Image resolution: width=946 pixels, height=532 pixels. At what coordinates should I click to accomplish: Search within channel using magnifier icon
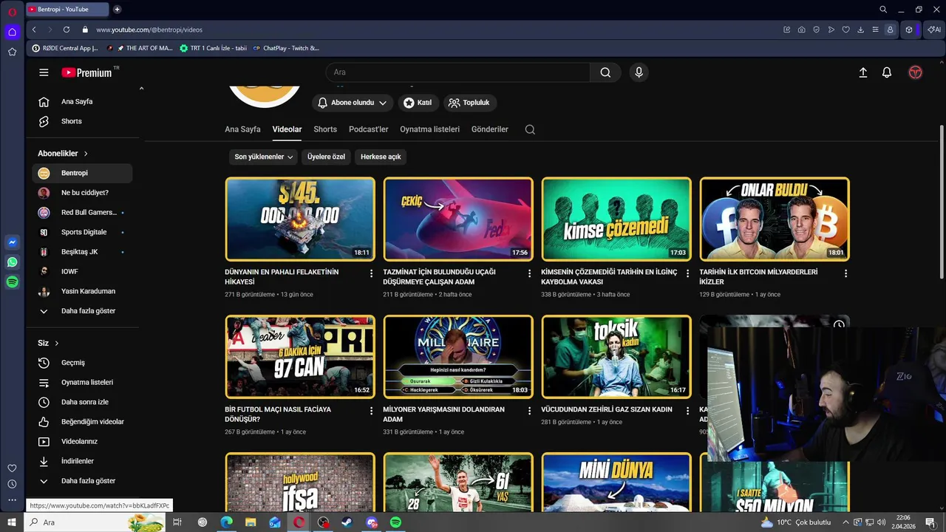[x=530, y=129]
